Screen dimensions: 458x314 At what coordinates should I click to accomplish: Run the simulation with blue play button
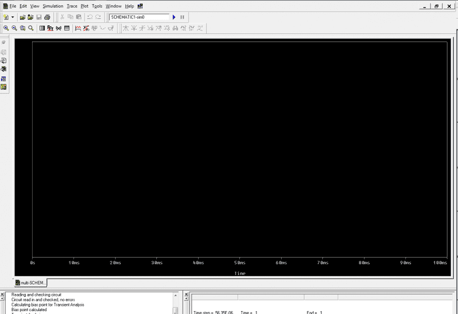pyautogui.click(x=174, y=17)
